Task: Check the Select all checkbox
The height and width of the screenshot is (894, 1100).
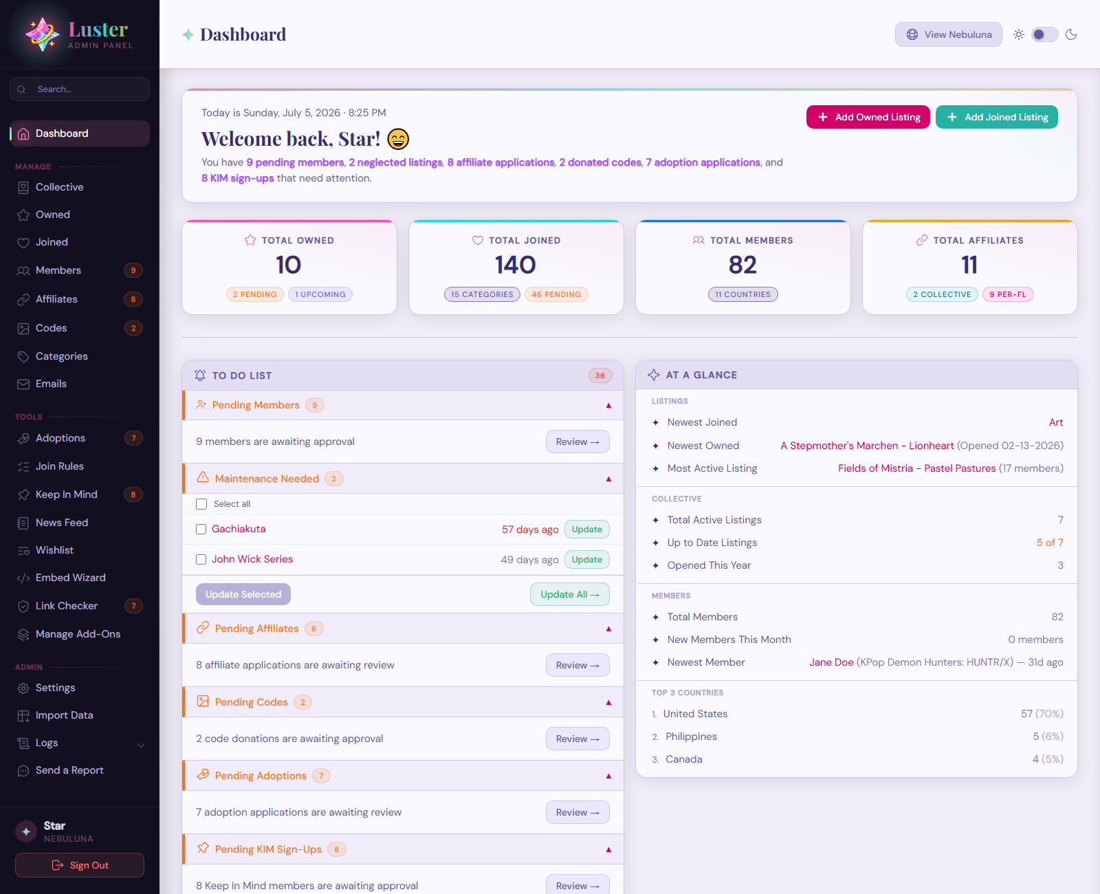Action: click(x=201, y=504)
